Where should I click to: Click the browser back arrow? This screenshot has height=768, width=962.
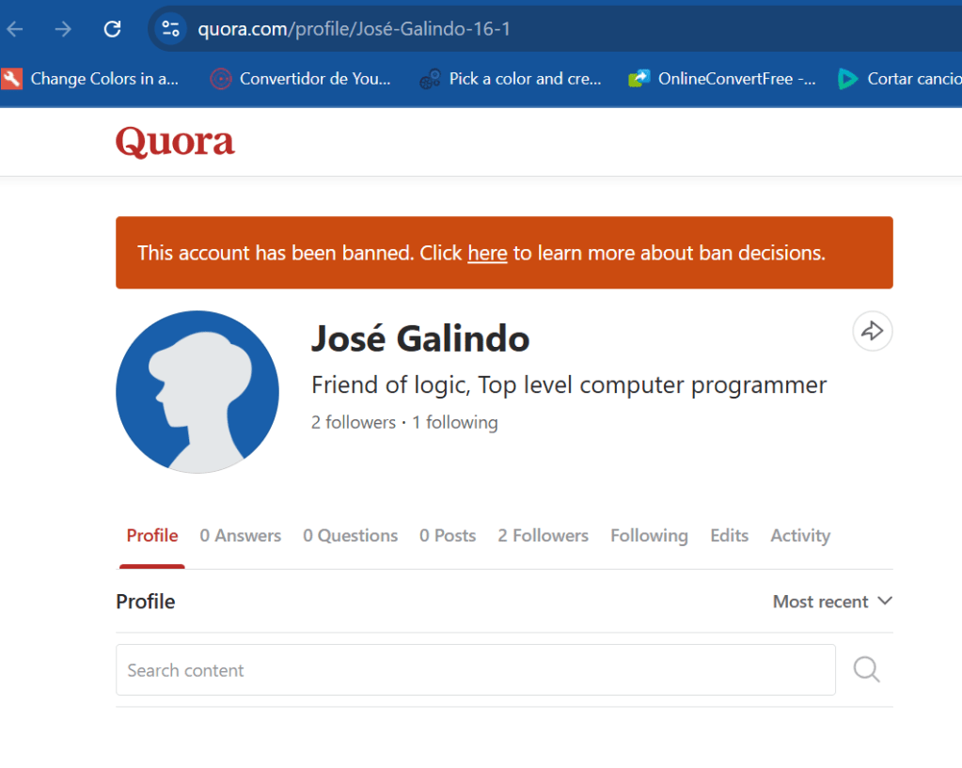coord(15,29)
